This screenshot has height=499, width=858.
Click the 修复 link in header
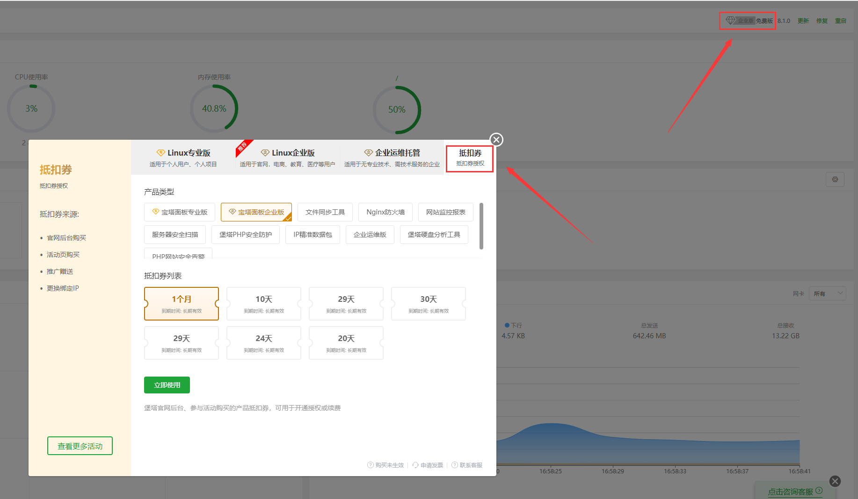pos(822,21)
